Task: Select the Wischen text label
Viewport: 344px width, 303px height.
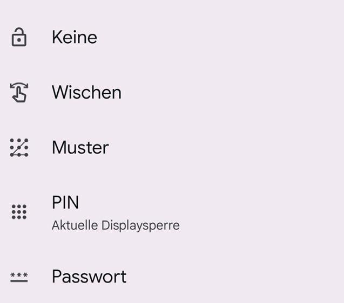Action: tap(86, 92)
